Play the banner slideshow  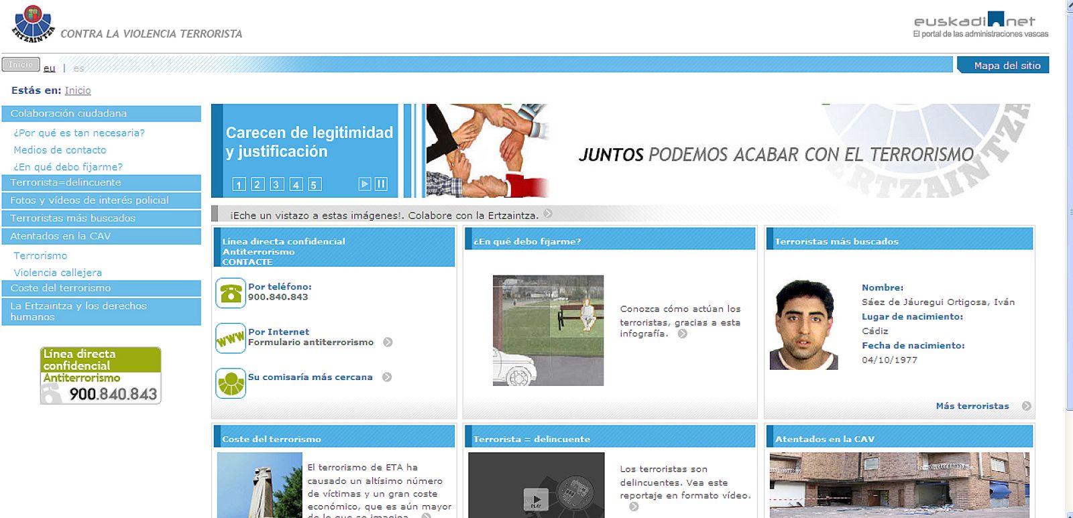(x=364, y=184)
